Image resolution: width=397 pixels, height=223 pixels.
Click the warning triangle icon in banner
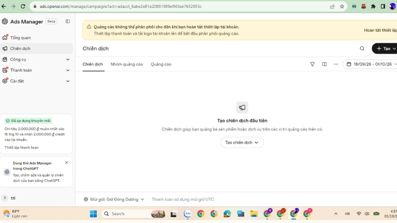click(x=89, y=27)
